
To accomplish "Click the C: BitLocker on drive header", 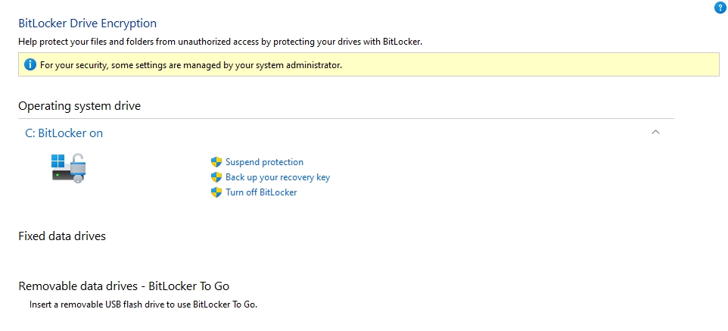I will [64, 133].
